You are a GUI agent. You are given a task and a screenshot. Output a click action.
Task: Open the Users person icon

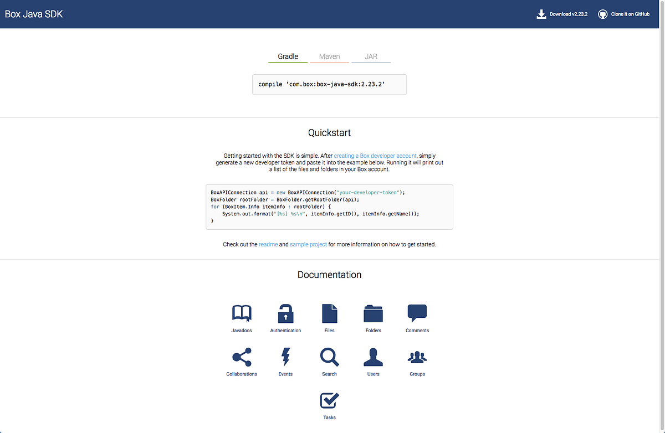[x=373, y=357]
